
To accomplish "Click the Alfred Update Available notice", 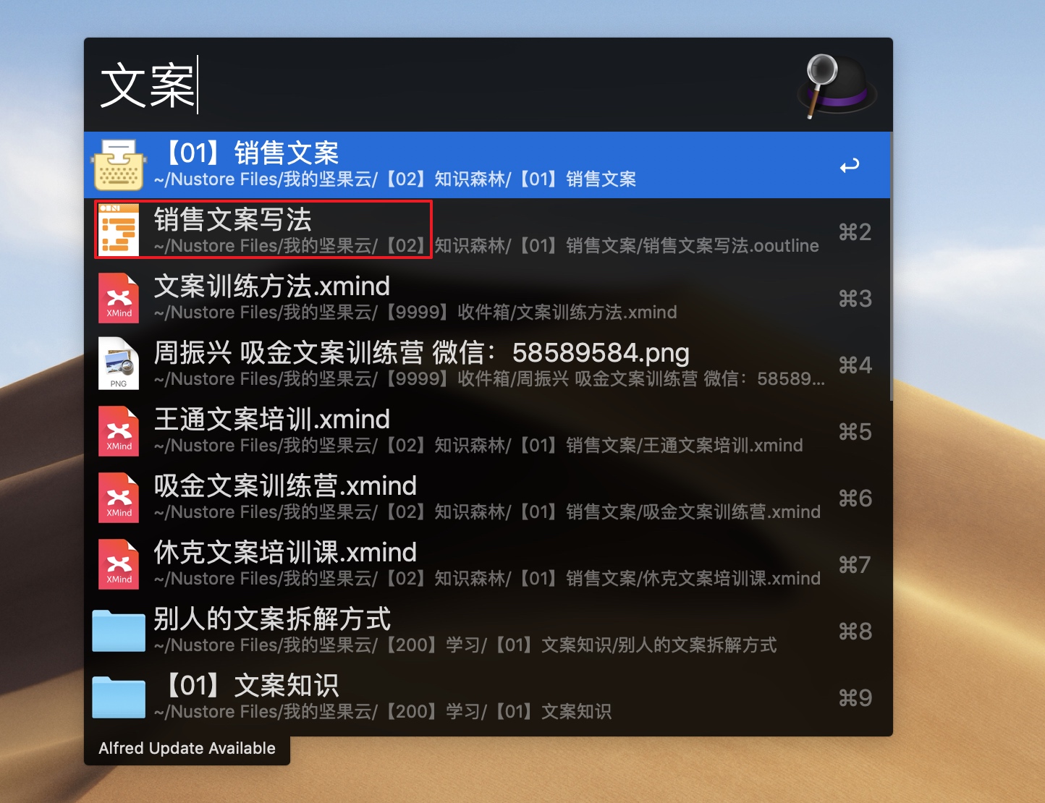I will click(x=187, y=749).
